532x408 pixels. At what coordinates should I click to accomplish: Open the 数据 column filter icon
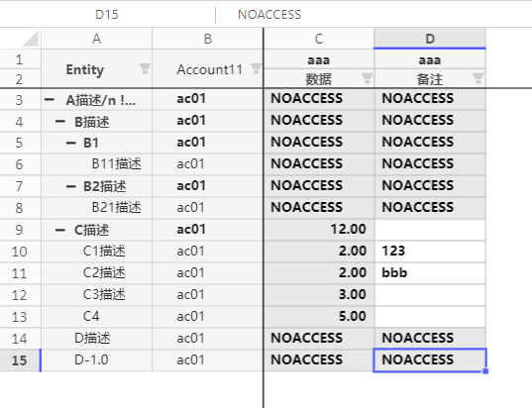[368, 78]
